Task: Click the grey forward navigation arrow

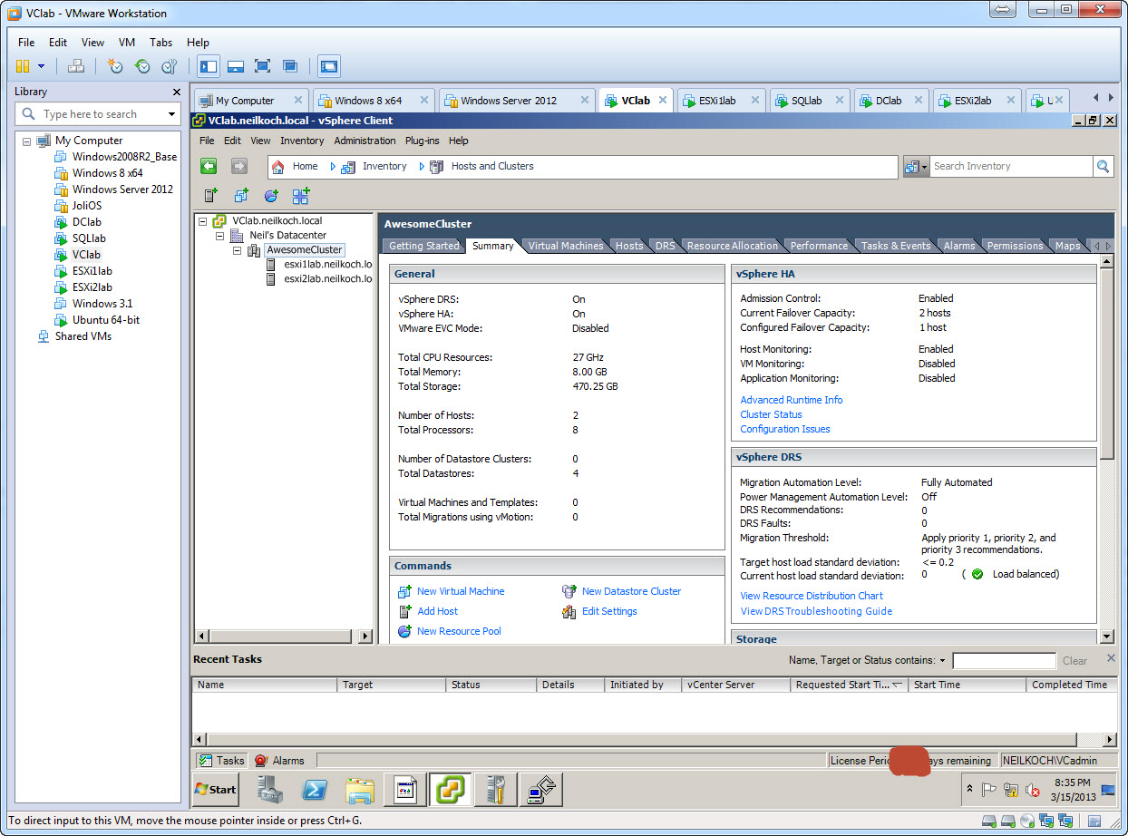Action: pos(238,166)
